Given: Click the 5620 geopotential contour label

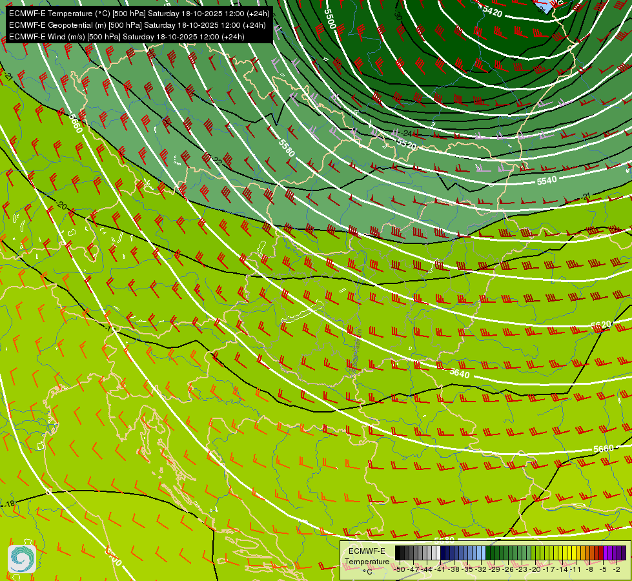Looking at the screenshot, I should [600, 325].
